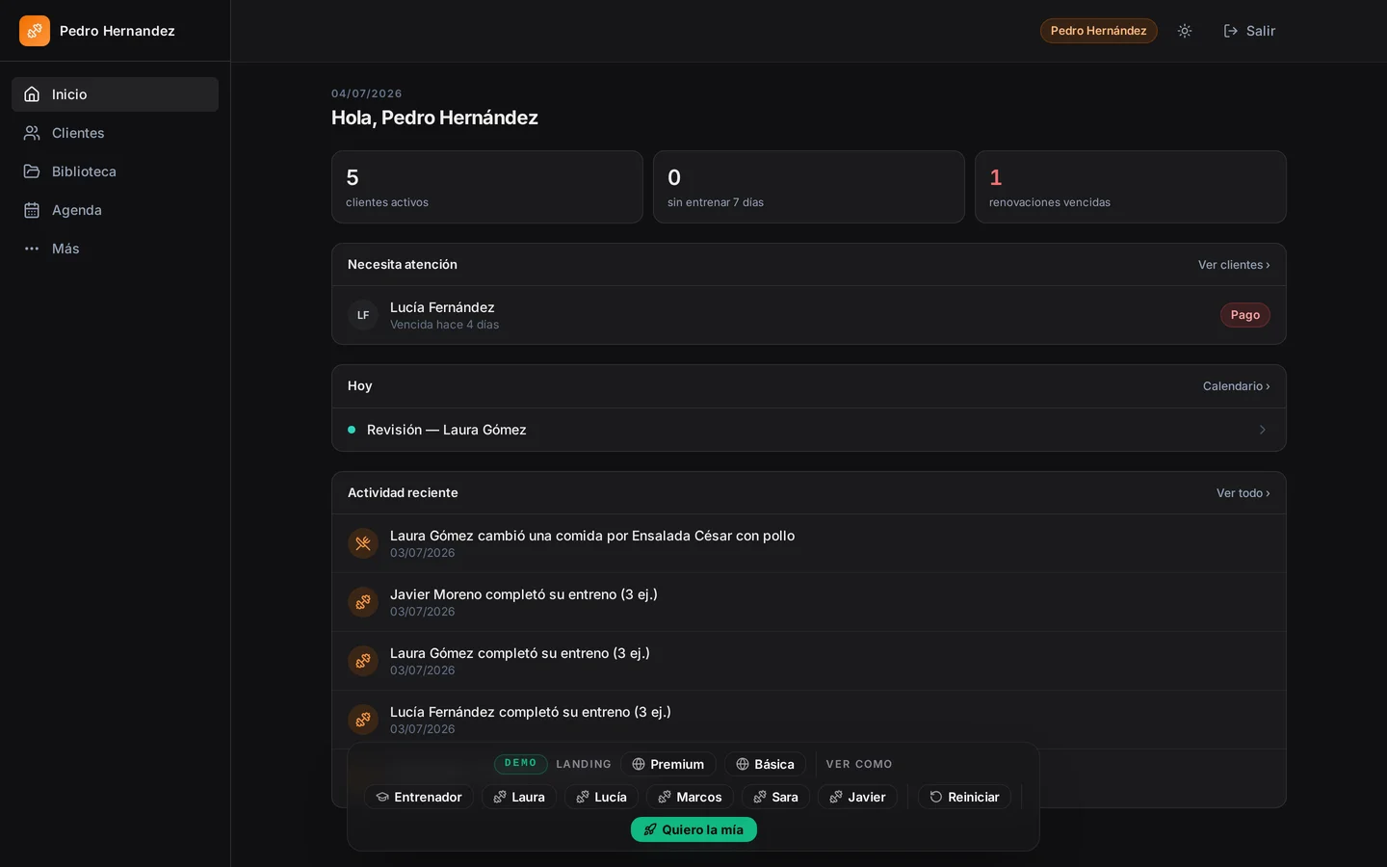Open the Calendario link
Screen dimensions: 1387x867
point(1237,386)
